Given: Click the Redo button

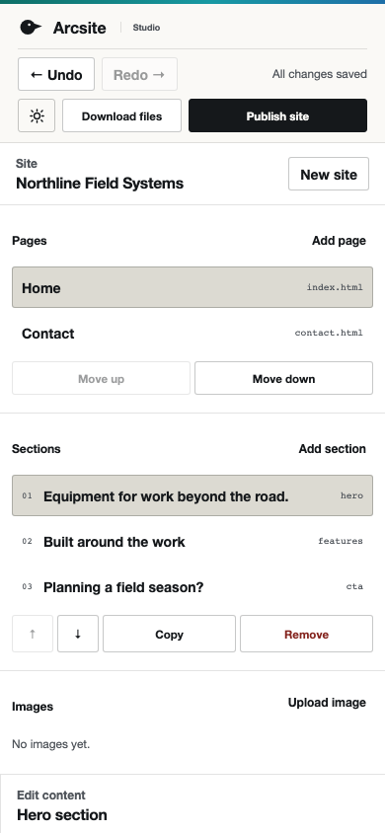Looking at the screenshot, I should tap(139, 74).
